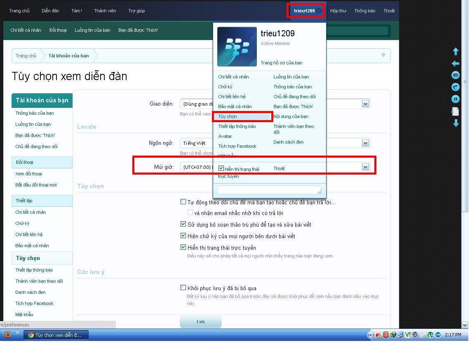Enable 'Tự động theo dõi chủ đề' checkbox
The height and width of the screenshot is (343, 470).
click(x=183, y=202)
